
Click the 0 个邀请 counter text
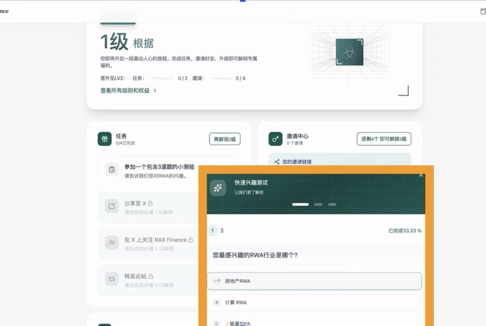[294, 143]
